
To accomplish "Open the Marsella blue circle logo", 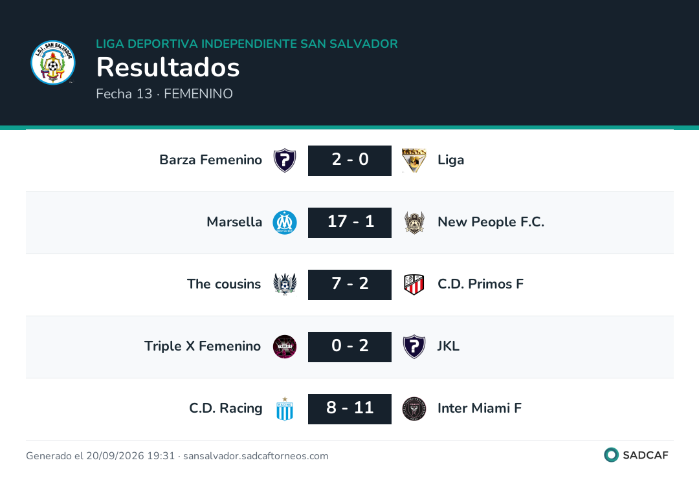I will 284,223.
